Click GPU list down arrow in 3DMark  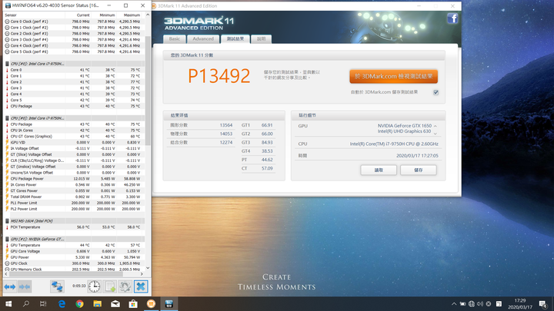tap(436, 134)
